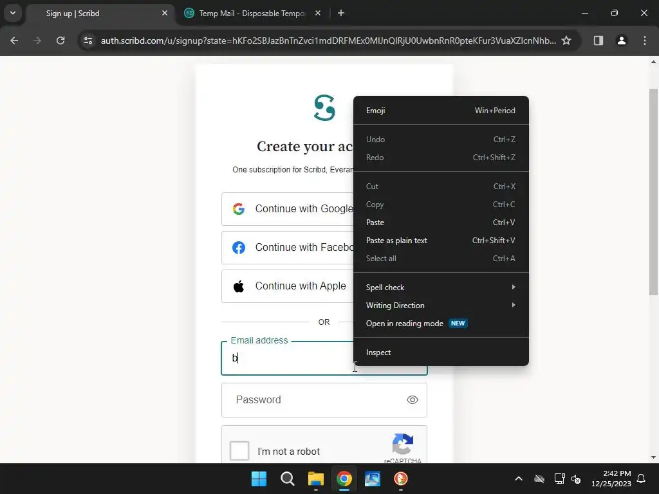The image size is (659, 494).
Task: Open Chrome three-dot menu
Action: (x=645, y=41)
